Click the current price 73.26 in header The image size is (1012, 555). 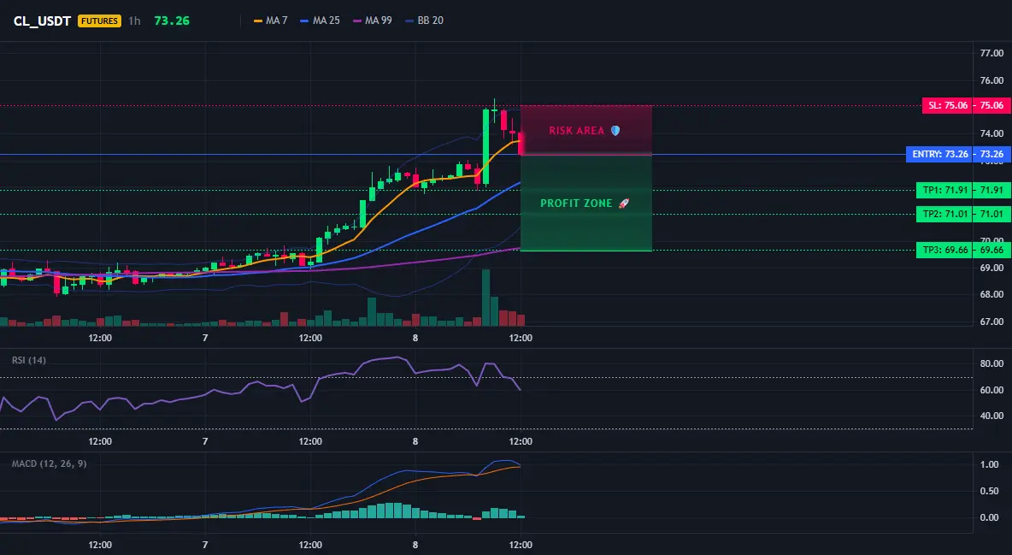point(172,21)
